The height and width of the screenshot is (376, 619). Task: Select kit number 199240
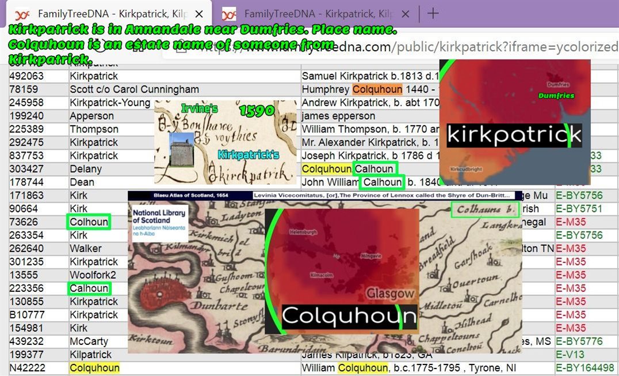tap(26, 116)
